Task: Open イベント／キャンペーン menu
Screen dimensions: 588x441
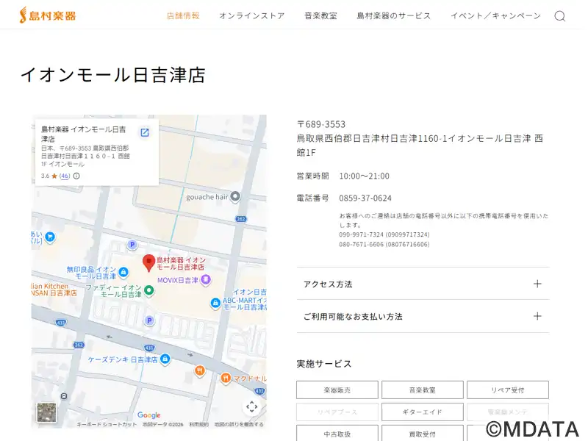Action: 495,15
